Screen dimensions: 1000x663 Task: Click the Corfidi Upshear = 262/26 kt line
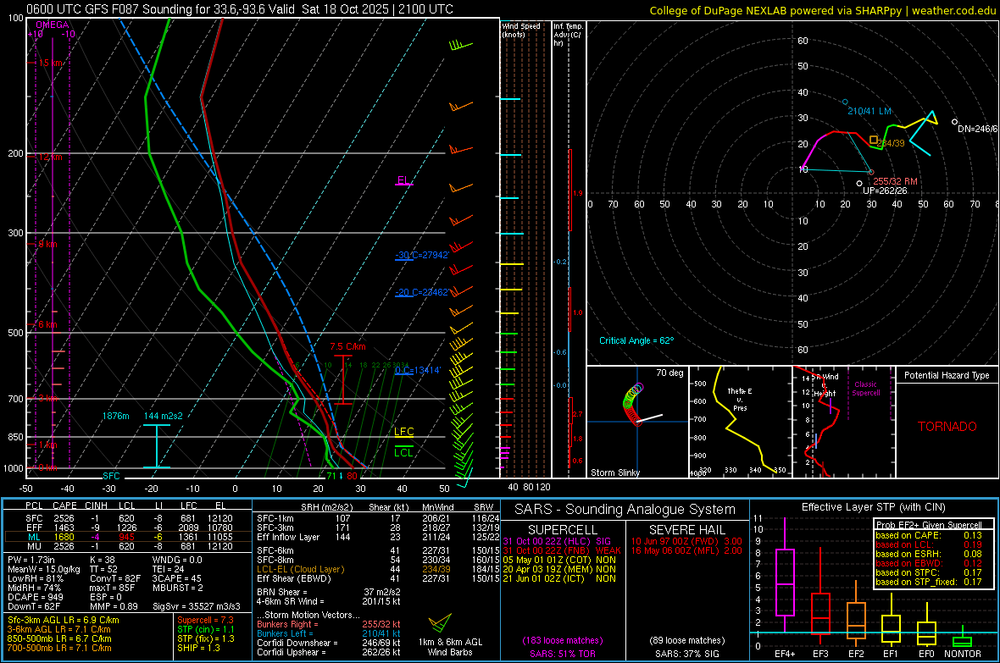(x=329, y=652)
